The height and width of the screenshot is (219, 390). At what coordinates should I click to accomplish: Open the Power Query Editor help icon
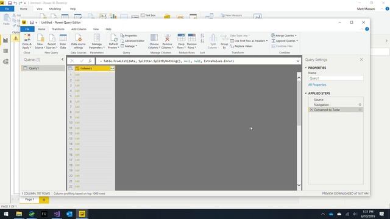[367, 29]
